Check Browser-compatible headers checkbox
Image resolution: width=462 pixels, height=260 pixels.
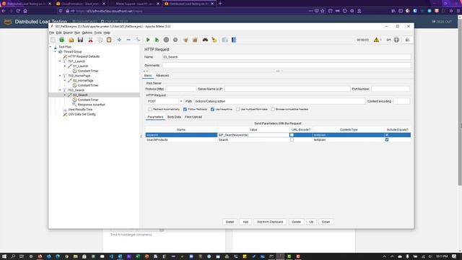(273, 109)
